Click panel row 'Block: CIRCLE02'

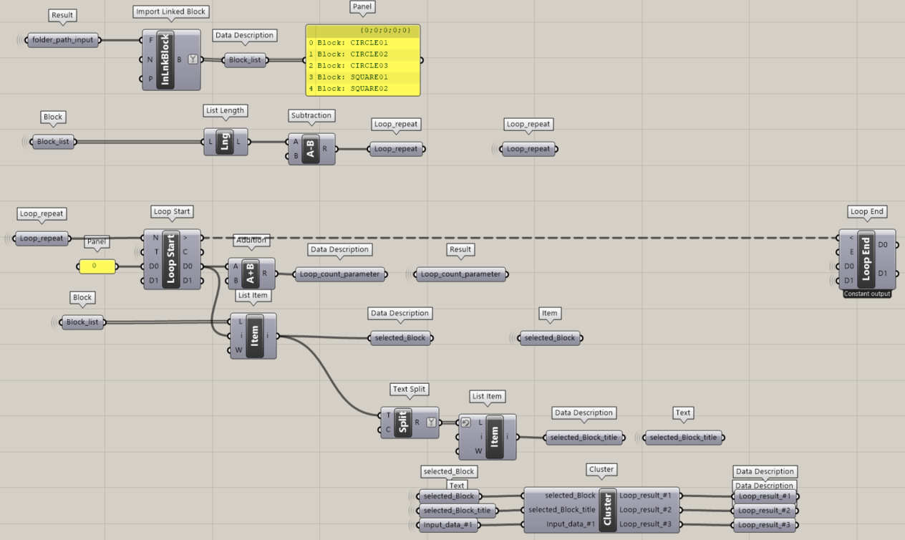pos(363,54)
